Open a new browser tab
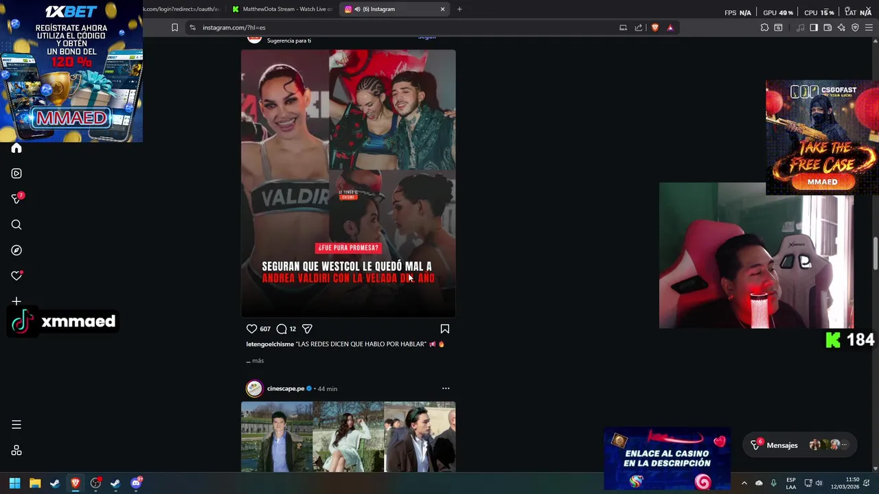This screenshot has height=494, width=879. click(x=459, y=9)
